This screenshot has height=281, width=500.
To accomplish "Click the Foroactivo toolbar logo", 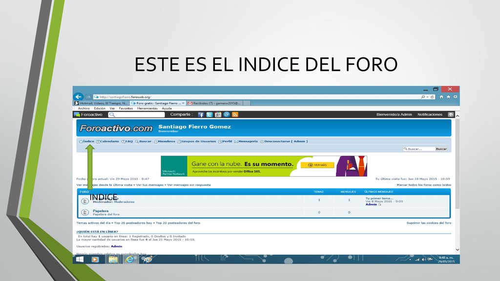I will [x=88, y=114].
